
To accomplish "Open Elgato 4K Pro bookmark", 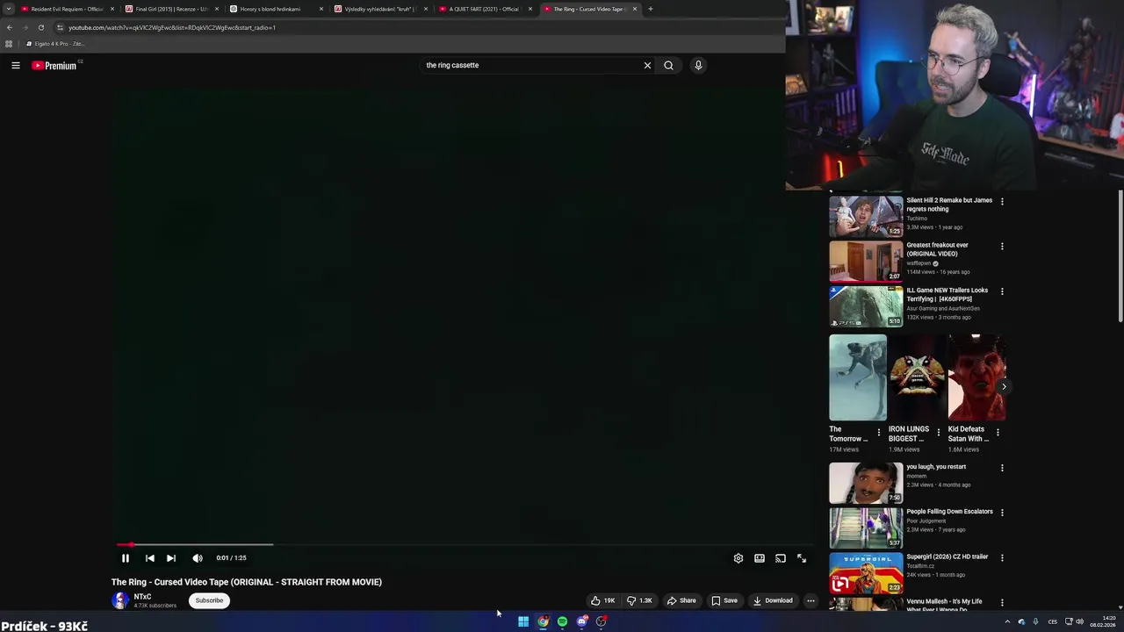I will point(56,44).
